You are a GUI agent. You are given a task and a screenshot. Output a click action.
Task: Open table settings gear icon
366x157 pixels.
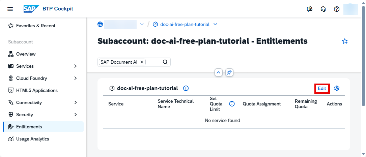click(x=337, y=88)
